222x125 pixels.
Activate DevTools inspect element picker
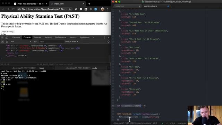(x=2, y=37)
